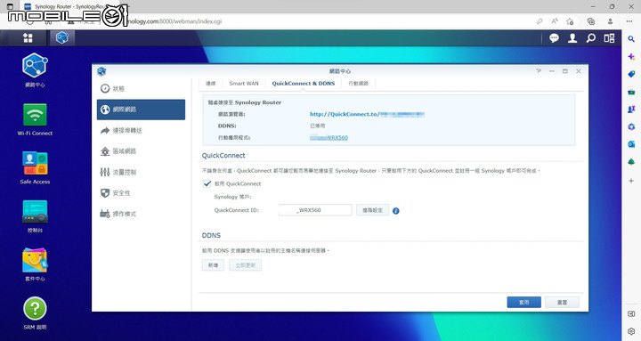The width and height of the screenshot is (641, 341).
Task: Click browser favorites star icon
Action: pyautogui.click(x=570, y=21)
